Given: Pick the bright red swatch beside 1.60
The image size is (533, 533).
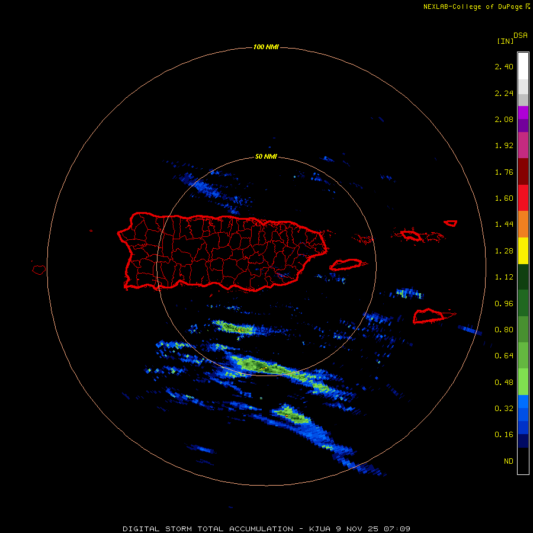Looking at the screenshot, I should (x=523, y=198).
